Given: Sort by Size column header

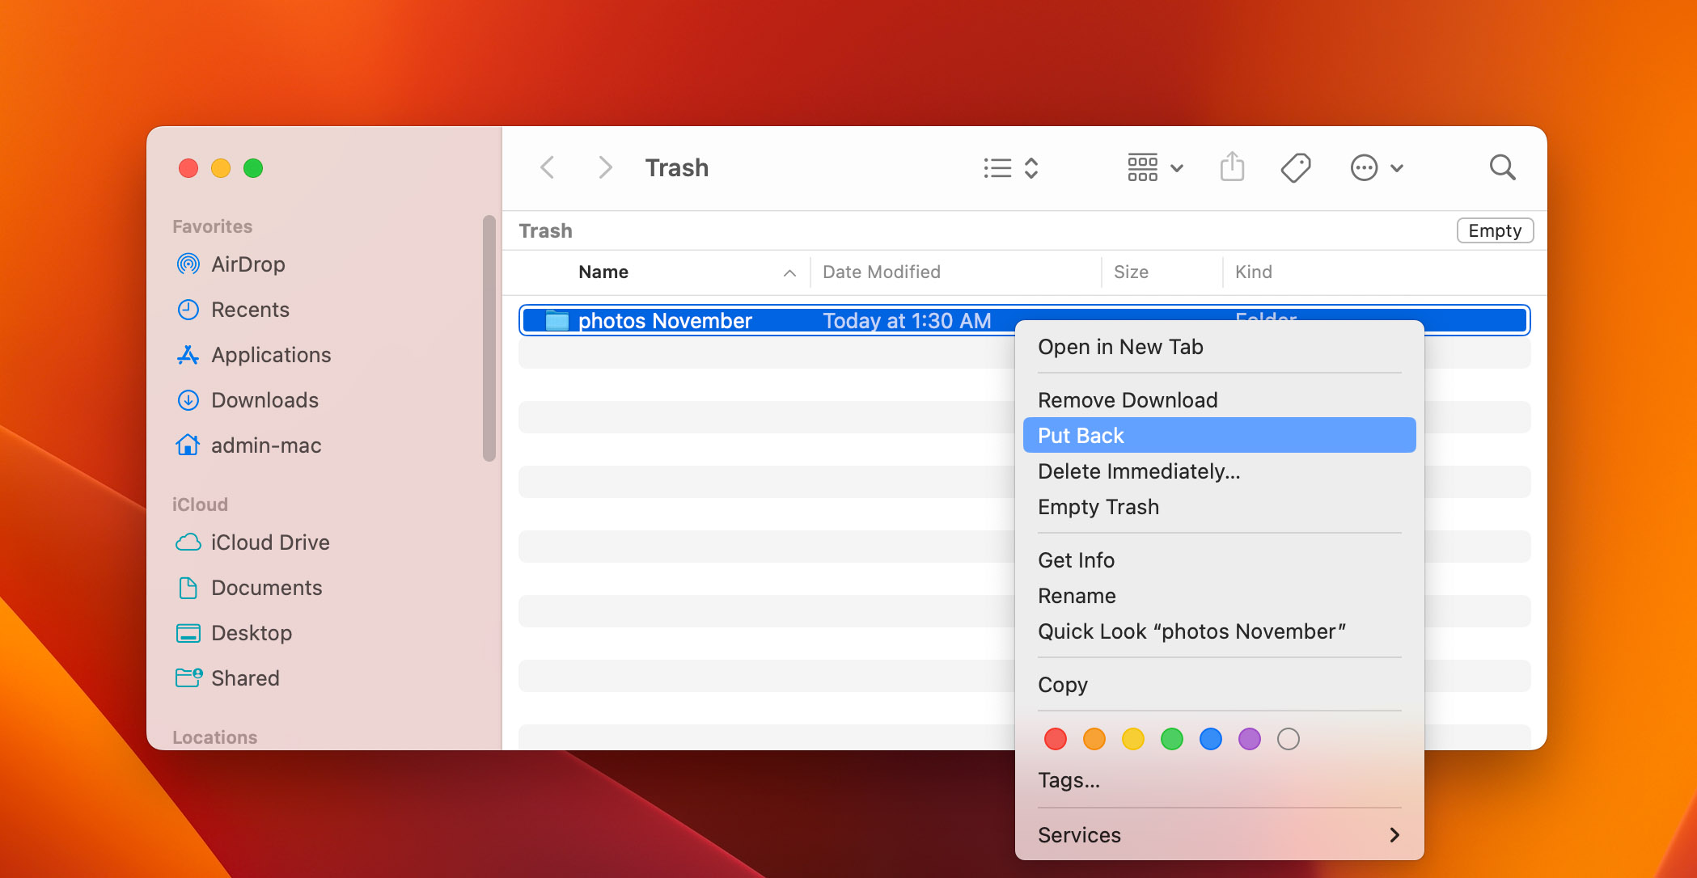Looking at the screenshot, I should (x=1131, y=272).
